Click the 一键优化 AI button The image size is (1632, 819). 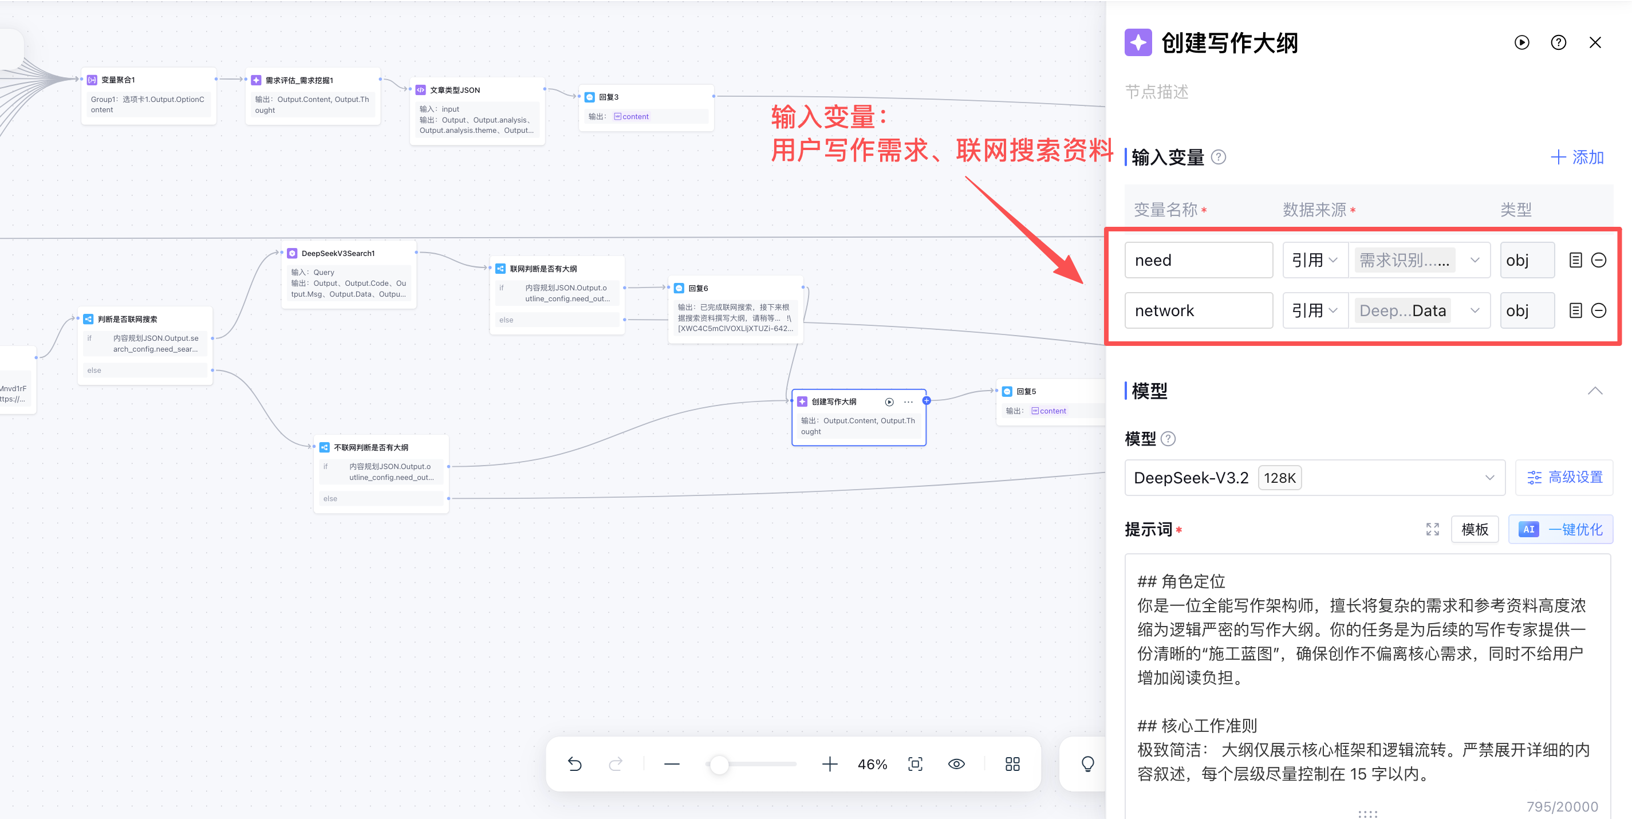coord(1560,529)
